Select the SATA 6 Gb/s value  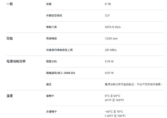click(x=113, y=27)
